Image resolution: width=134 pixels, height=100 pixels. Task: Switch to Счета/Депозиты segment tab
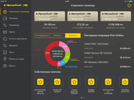[42, 36]
